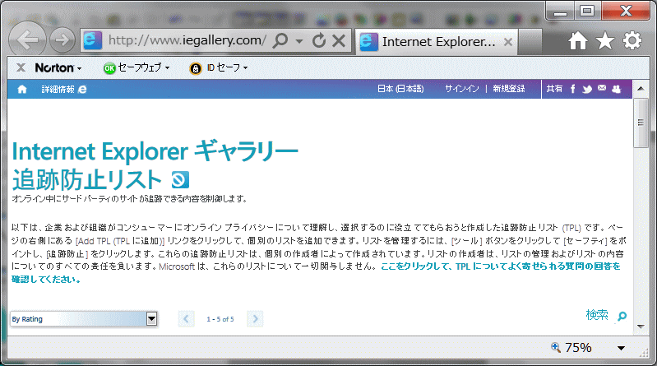Image resolution: width=657 pixels, height=366 pixels.
Task: Click the scrollbar down arrow
Action: [641, 327]
